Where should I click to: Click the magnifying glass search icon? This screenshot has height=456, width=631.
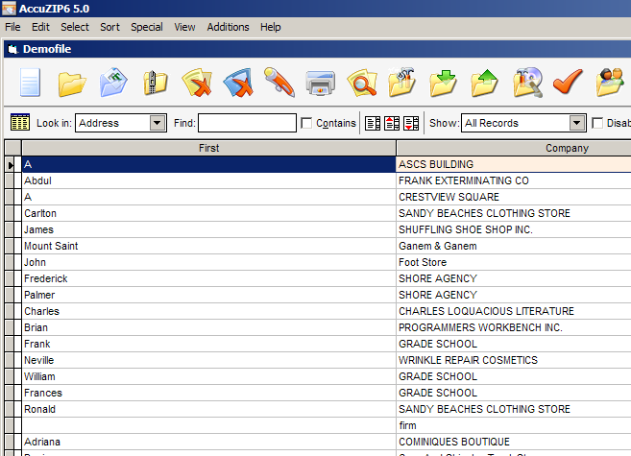click(362, 83)
